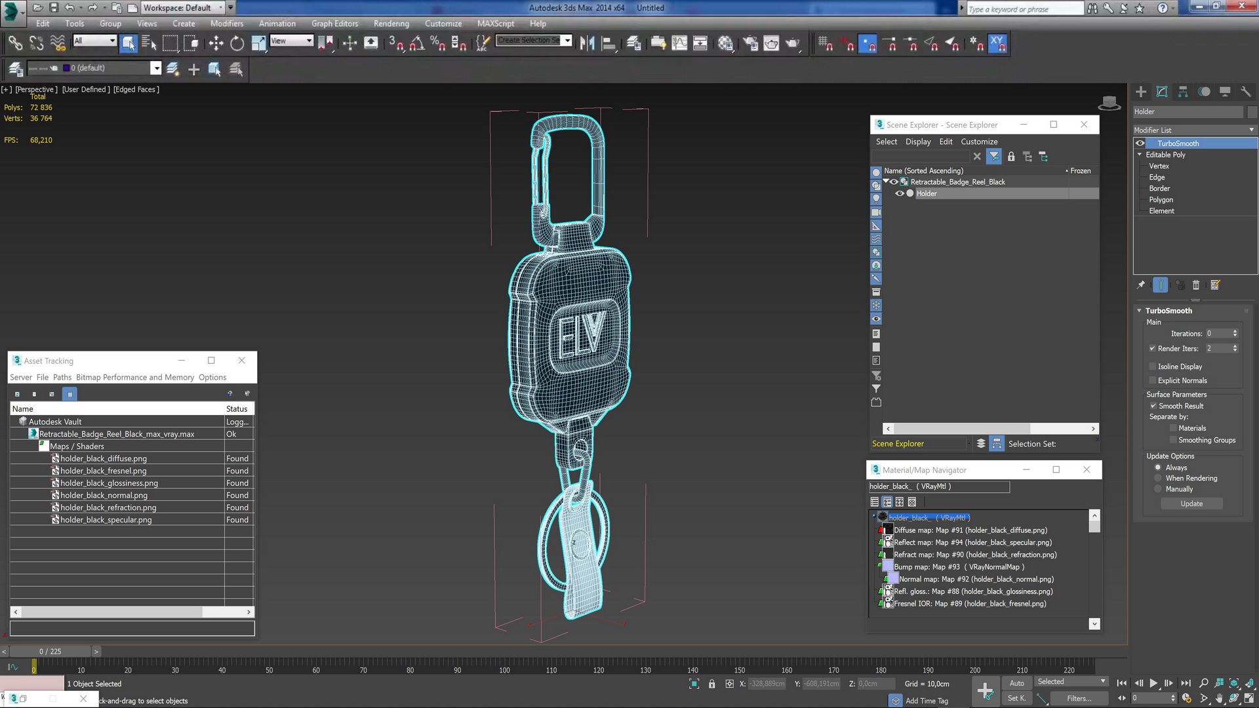Open the Modify panel icon
This screenshot has height=708, width=1259.
[1162, 92]
